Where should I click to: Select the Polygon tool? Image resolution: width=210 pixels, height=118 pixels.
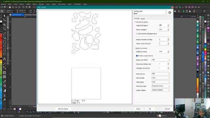tap(4, 50)
